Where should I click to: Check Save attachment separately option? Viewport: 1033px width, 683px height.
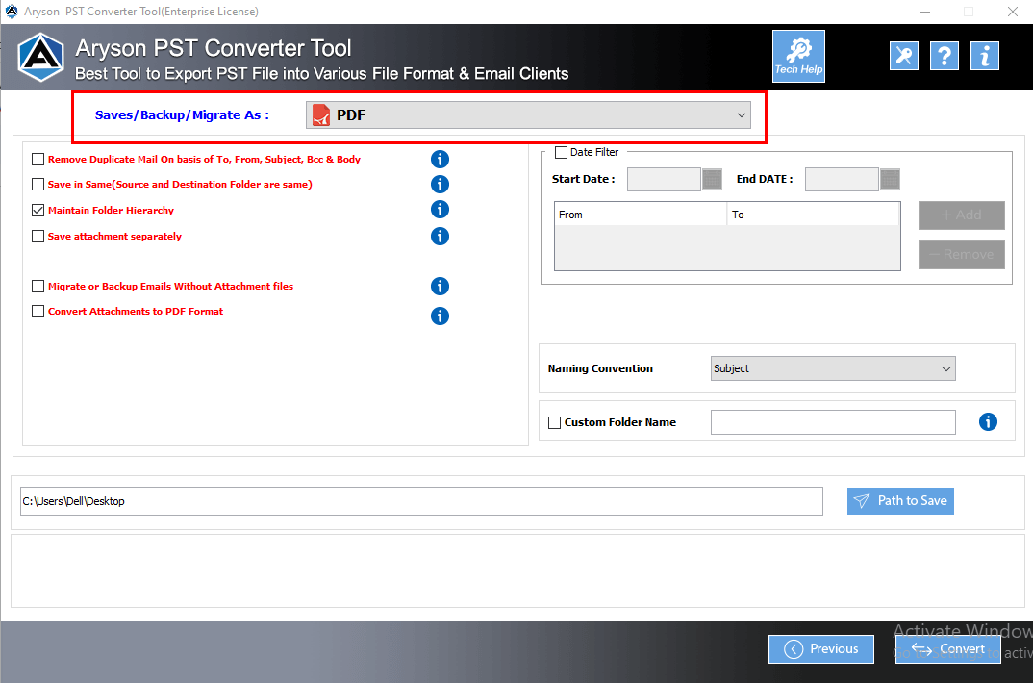tap(38, 236)
